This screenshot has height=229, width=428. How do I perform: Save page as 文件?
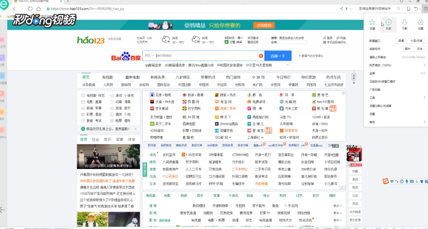(x=419, y=49)
